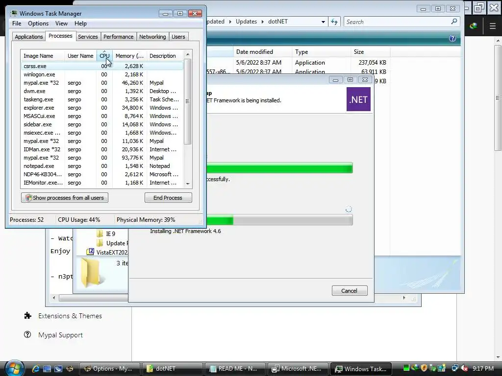Switch to Services tab

click(88, 37)
